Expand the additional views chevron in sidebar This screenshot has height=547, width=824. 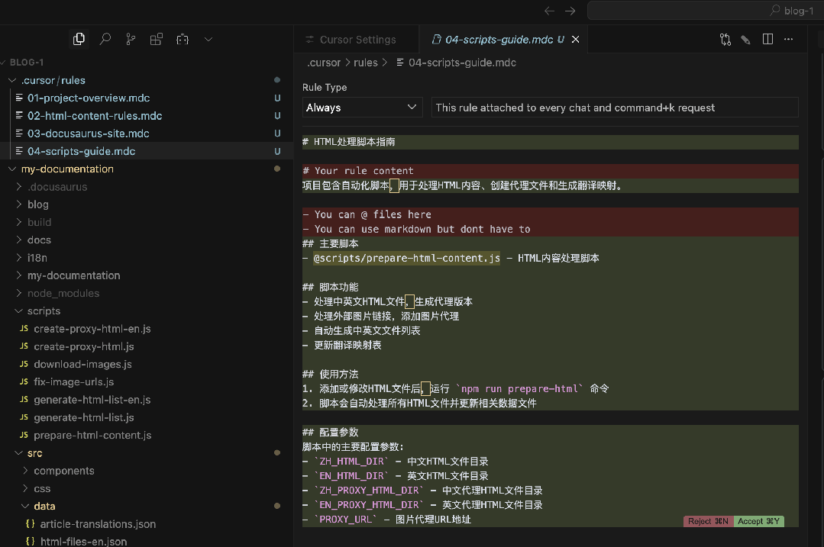click(208, 39)
